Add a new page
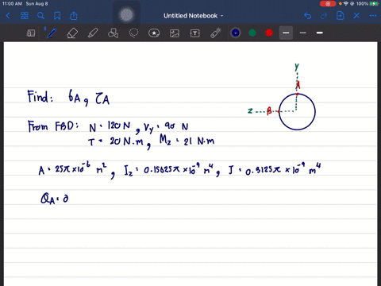381x286 pixels. point(341,16)
